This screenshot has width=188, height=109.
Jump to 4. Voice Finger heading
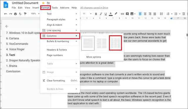click(x=15, y=49)
